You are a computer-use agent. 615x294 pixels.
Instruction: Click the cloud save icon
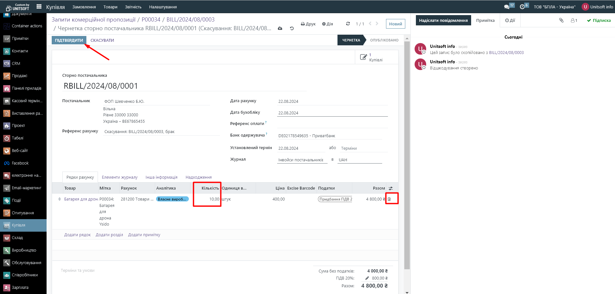[x=280, y=28]
